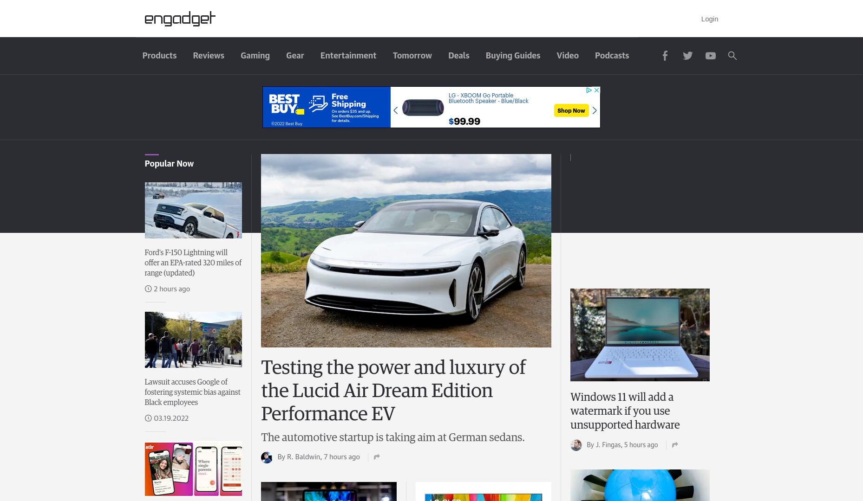Click the AdChoices icon on Best Buy ad
863x501 pixels.
point(588,90)
